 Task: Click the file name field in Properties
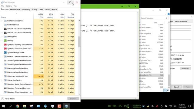click(181, 27)
